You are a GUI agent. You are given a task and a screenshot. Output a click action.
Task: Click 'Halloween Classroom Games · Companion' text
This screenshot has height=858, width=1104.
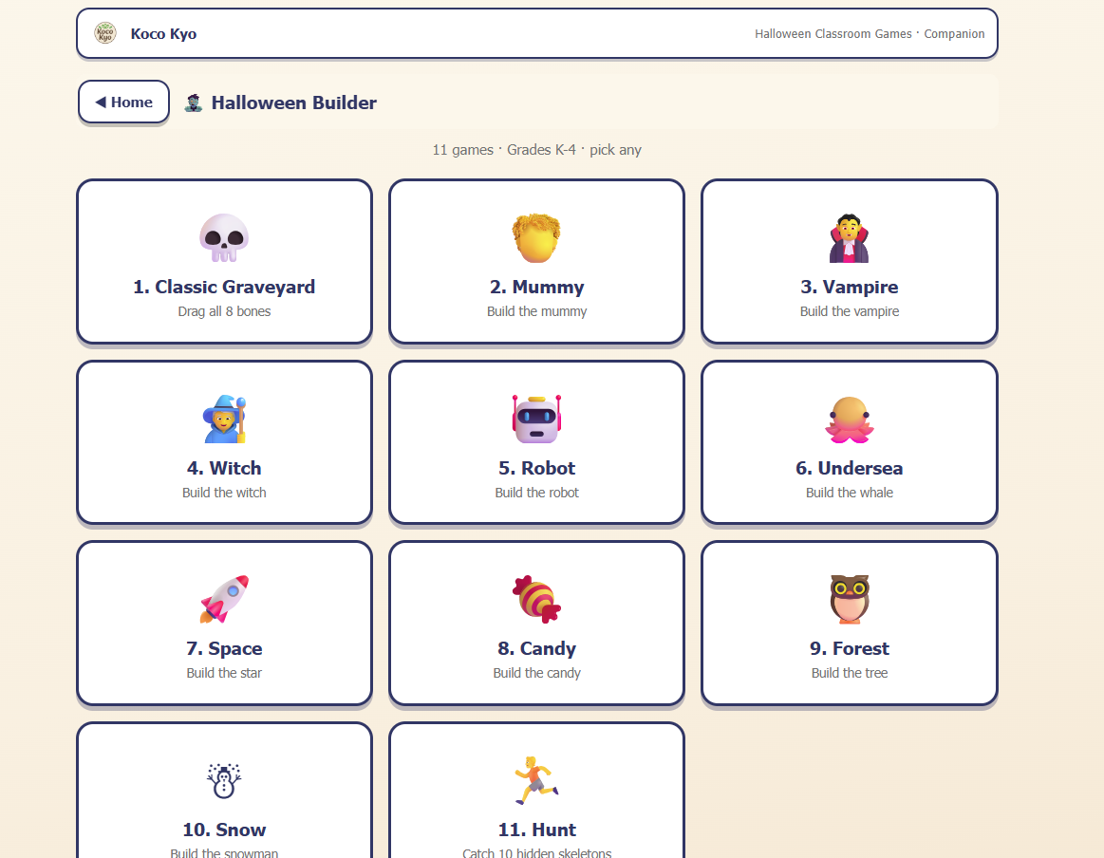870,34
